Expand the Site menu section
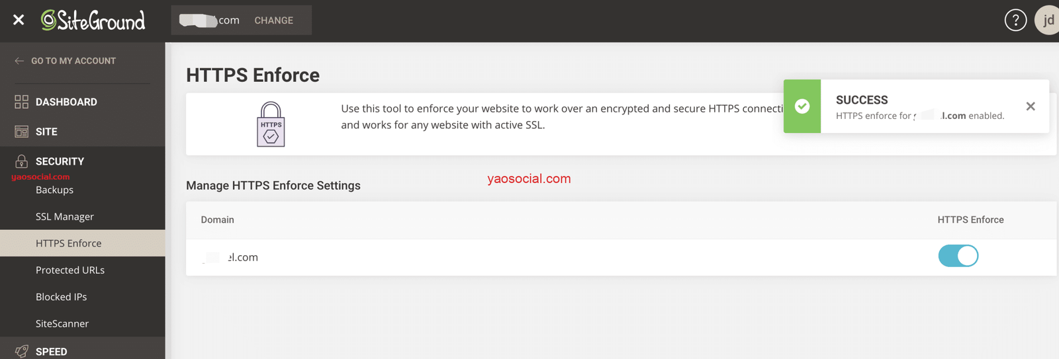This screenshot has height=359, width=1059. pyautogui.click(x=46, y=132)
